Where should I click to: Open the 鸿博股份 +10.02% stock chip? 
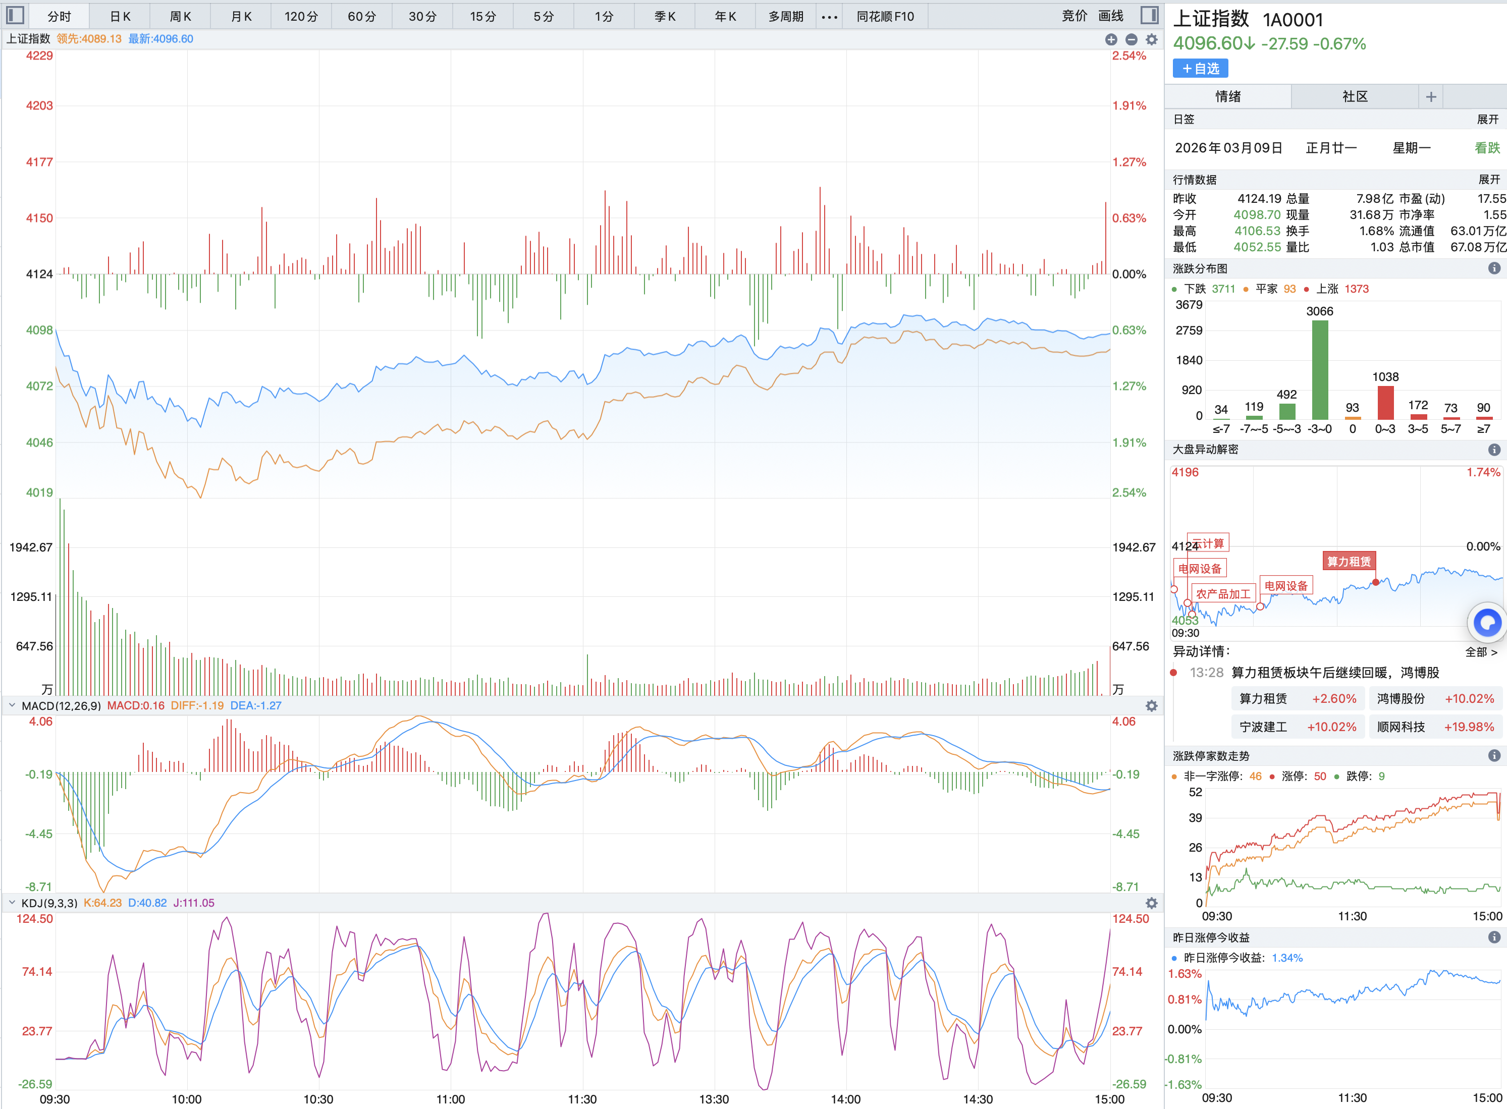coord(1435,699)
